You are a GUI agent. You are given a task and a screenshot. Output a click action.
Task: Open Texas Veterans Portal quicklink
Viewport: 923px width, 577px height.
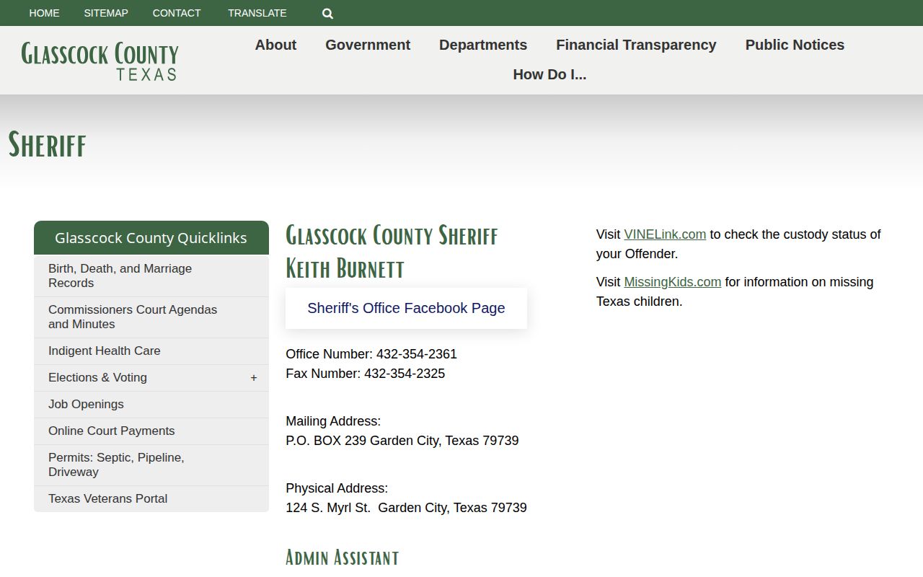click(x=151, y=499)
